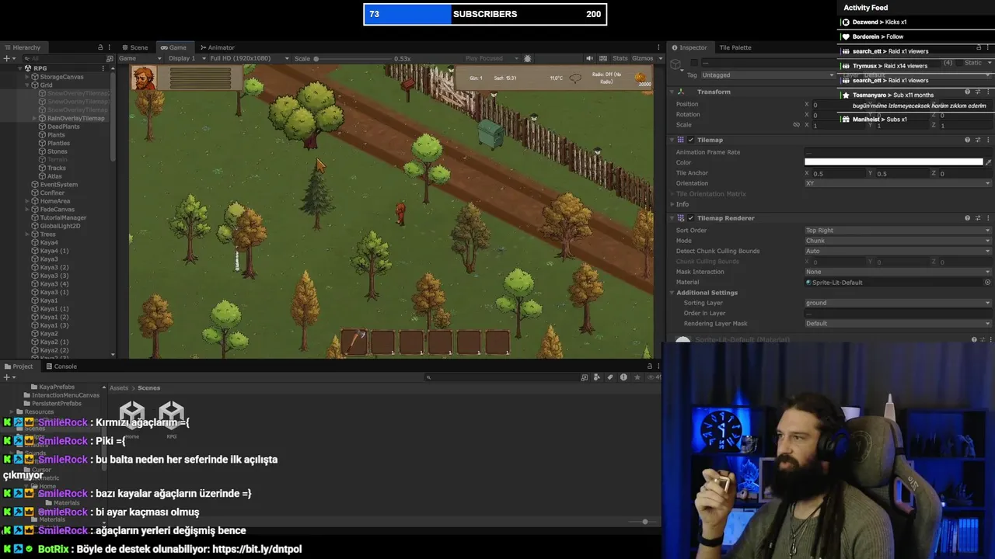This screenshot has height=559, width=995.
Task: Open Tilemap Renderer context menu
Action: 987,218
